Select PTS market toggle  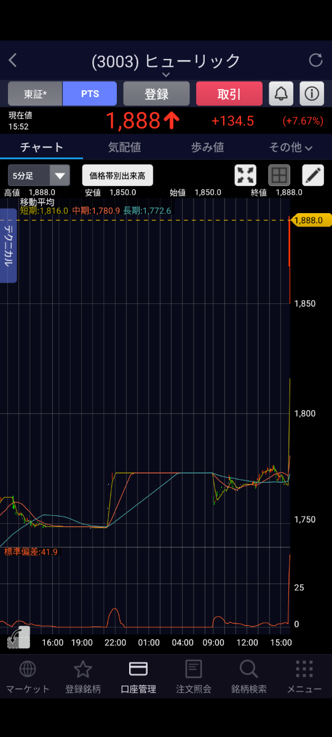coord(90,94)
